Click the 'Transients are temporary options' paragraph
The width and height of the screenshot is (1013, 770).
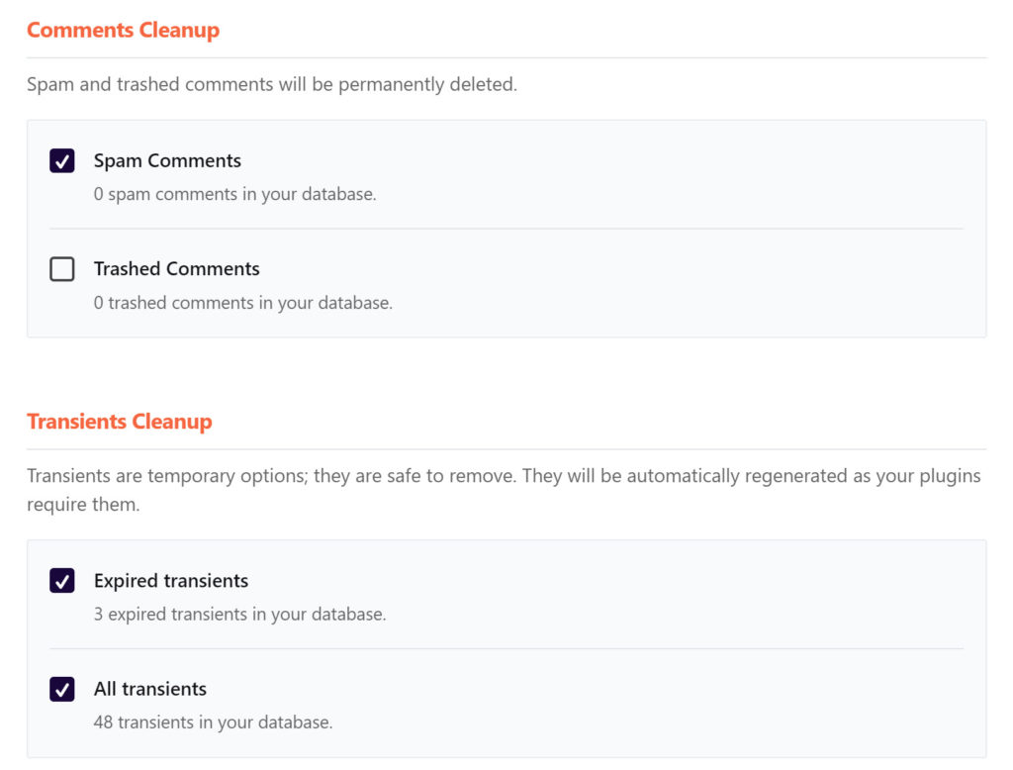tap(504, 490)
